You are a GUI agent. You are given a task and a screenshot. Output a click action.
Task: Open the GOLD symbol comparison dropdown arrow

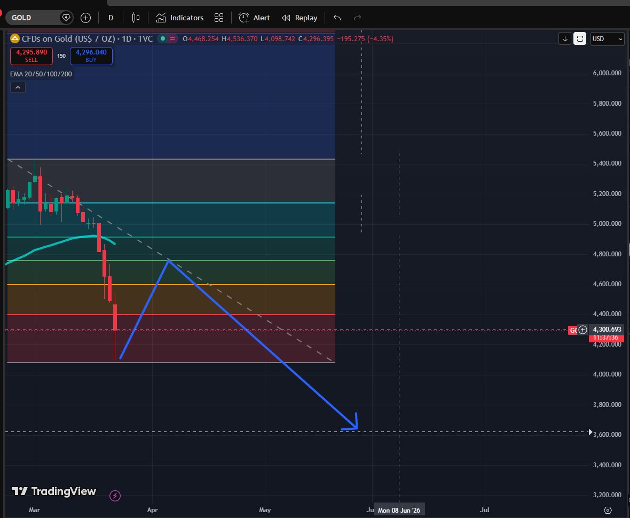coord(65,18)
